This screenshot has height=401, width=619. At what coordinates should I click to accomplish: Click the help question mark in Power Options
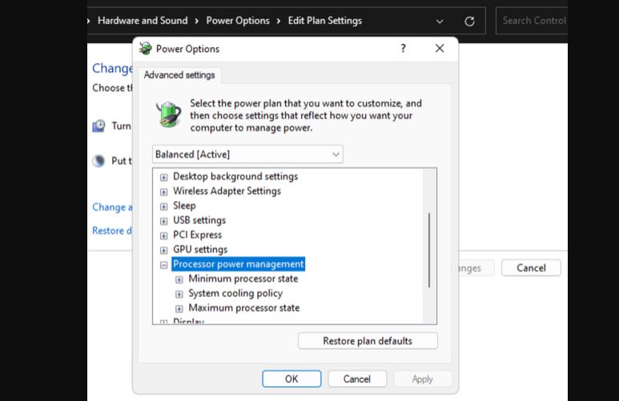(x=403, y=48)
